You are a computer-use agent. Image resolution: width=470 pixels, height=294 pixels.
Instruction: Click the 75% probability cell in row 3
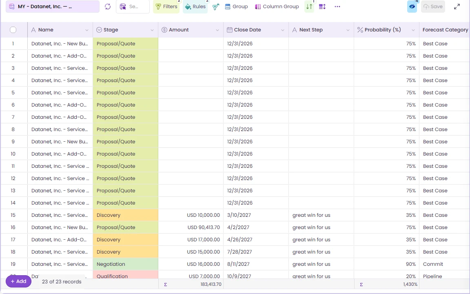click(386, 68)
